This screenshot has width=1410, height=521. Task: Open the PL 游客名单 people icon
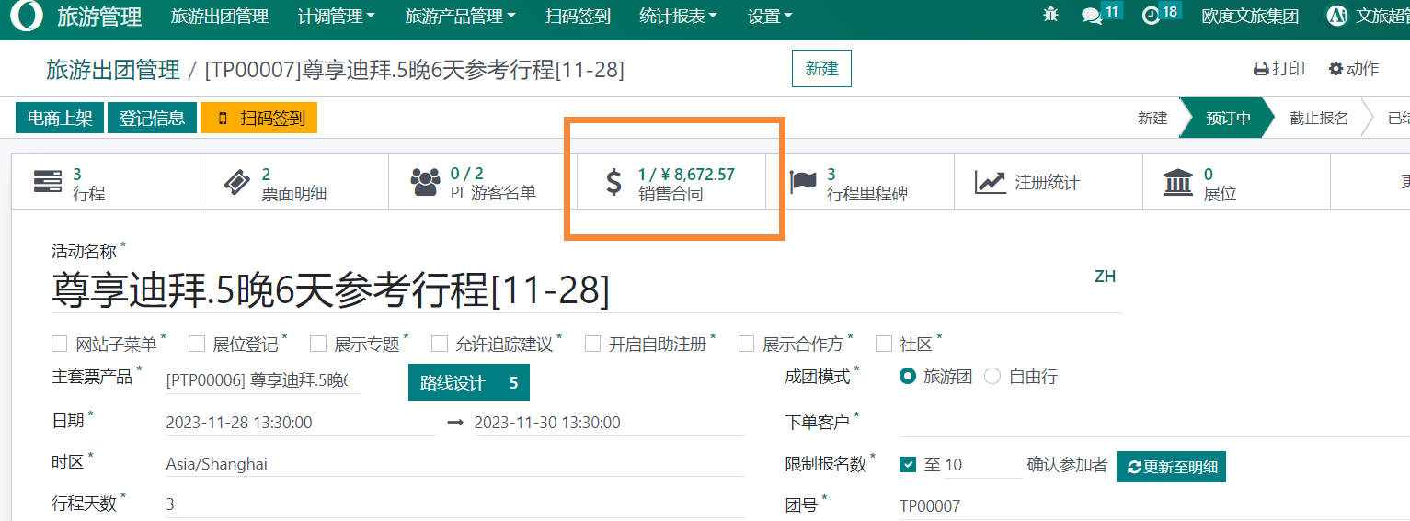tap(425, 183)
